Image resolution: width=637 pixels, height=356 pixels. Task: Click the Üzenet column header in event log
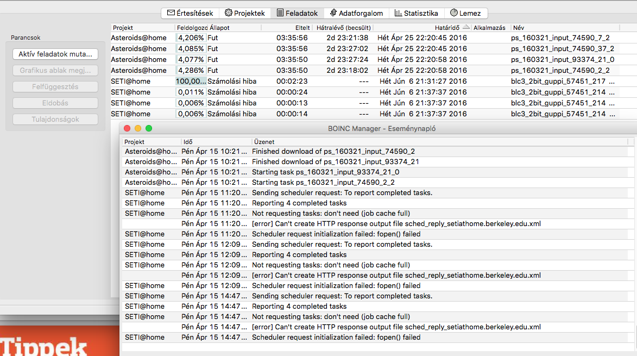coord(439,142)
